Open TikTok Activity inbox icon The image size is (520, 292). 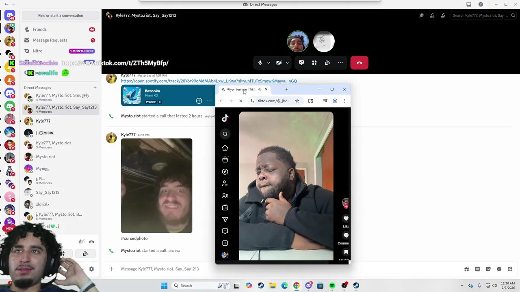point(225,231)
